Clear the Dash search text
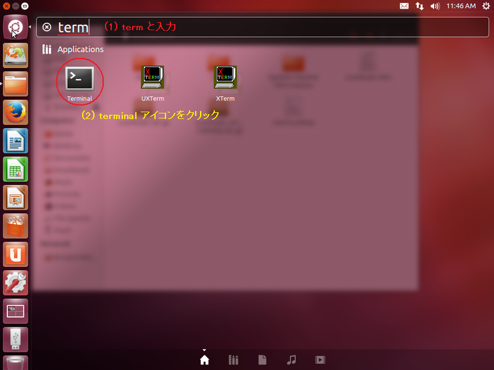The width and height of the screenshot is (494, 370). [x=47, y=27]
